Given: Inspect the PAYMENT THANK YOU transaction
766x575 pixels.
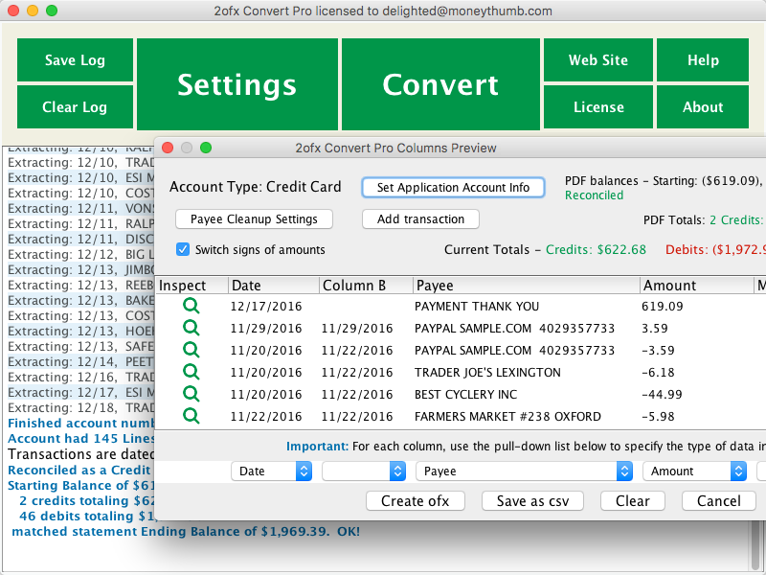Looking at the screenshot, I should [191, 305].
